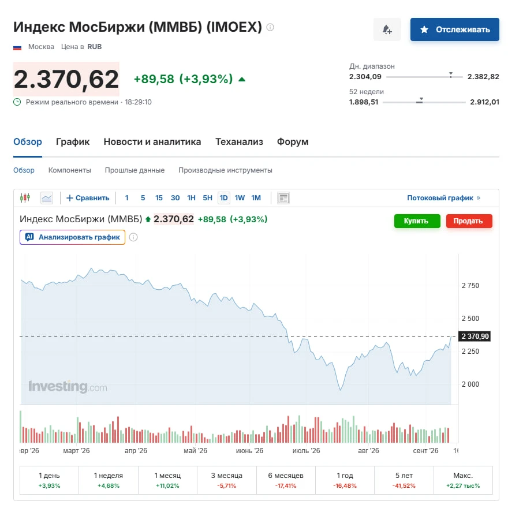The height and width of the screenshot is (512, 508).
Task: Click the red Продать button
Action: (469, 221)
